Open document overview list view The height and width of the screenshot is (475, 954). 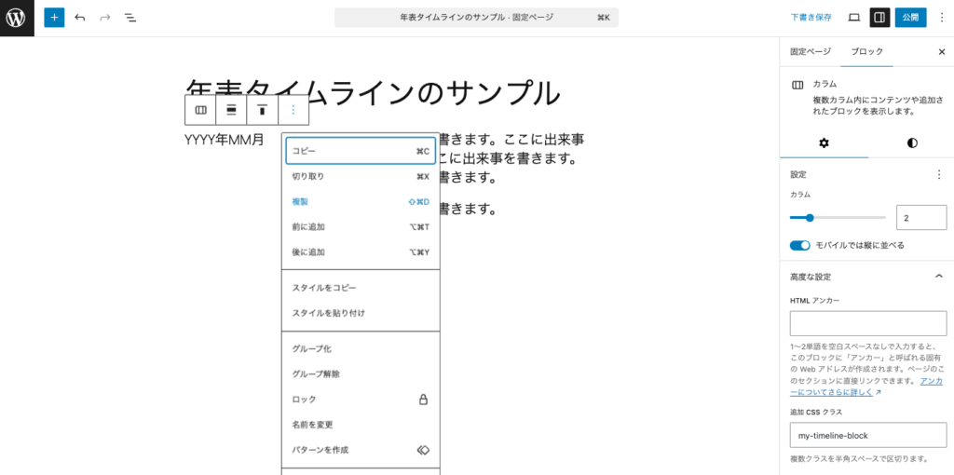tap(130, 18)
